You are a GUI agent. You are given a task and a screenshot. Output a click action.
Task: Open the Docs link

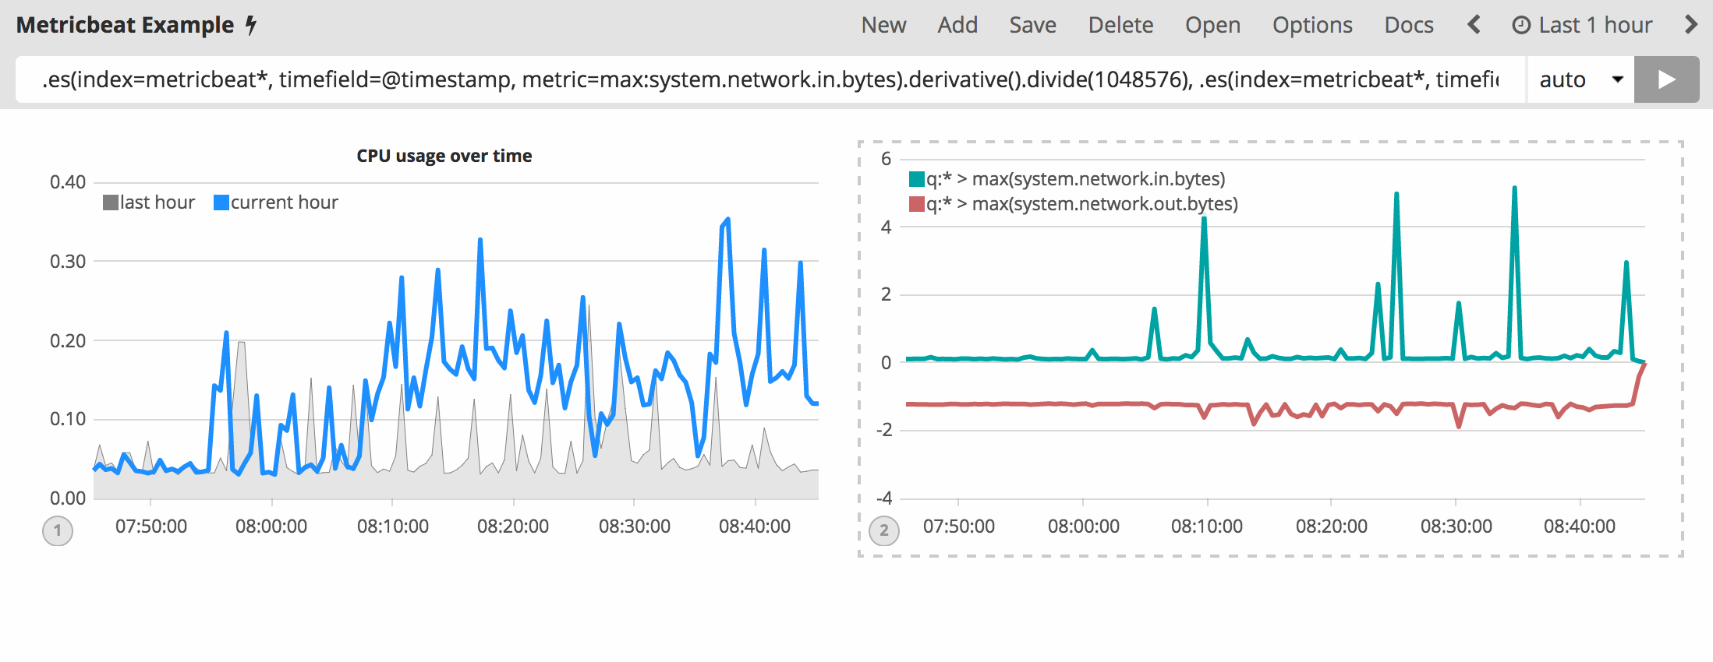[x=1408, y=26]
